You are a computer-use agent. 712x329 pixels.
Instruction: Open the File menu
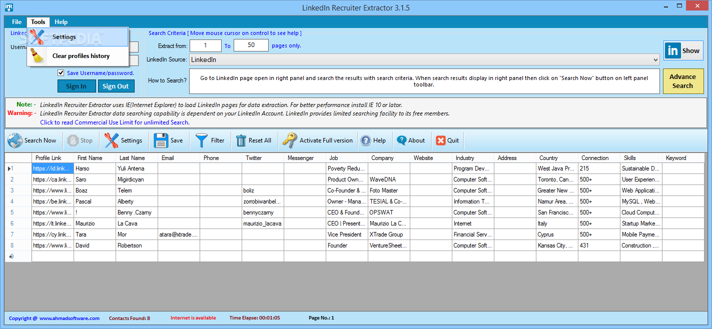[17, 22]
